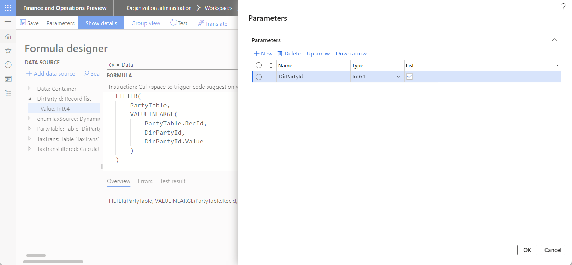Click PartyTable.RecId, in formula

point(175,123)
